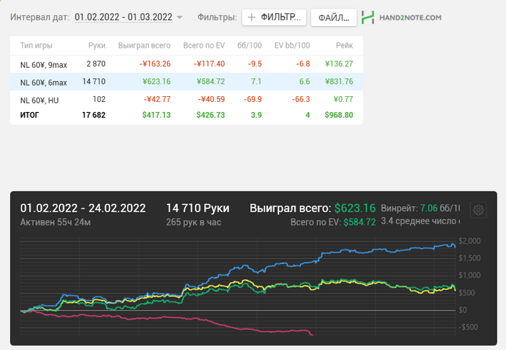
Task: Click the -¥163.26 winnings cell
Action: (155, 64)
